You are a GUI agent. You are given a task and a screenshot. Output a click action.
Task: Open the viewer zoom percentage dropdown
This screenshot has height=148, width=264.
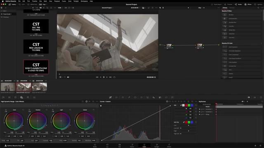click(60, 8)
